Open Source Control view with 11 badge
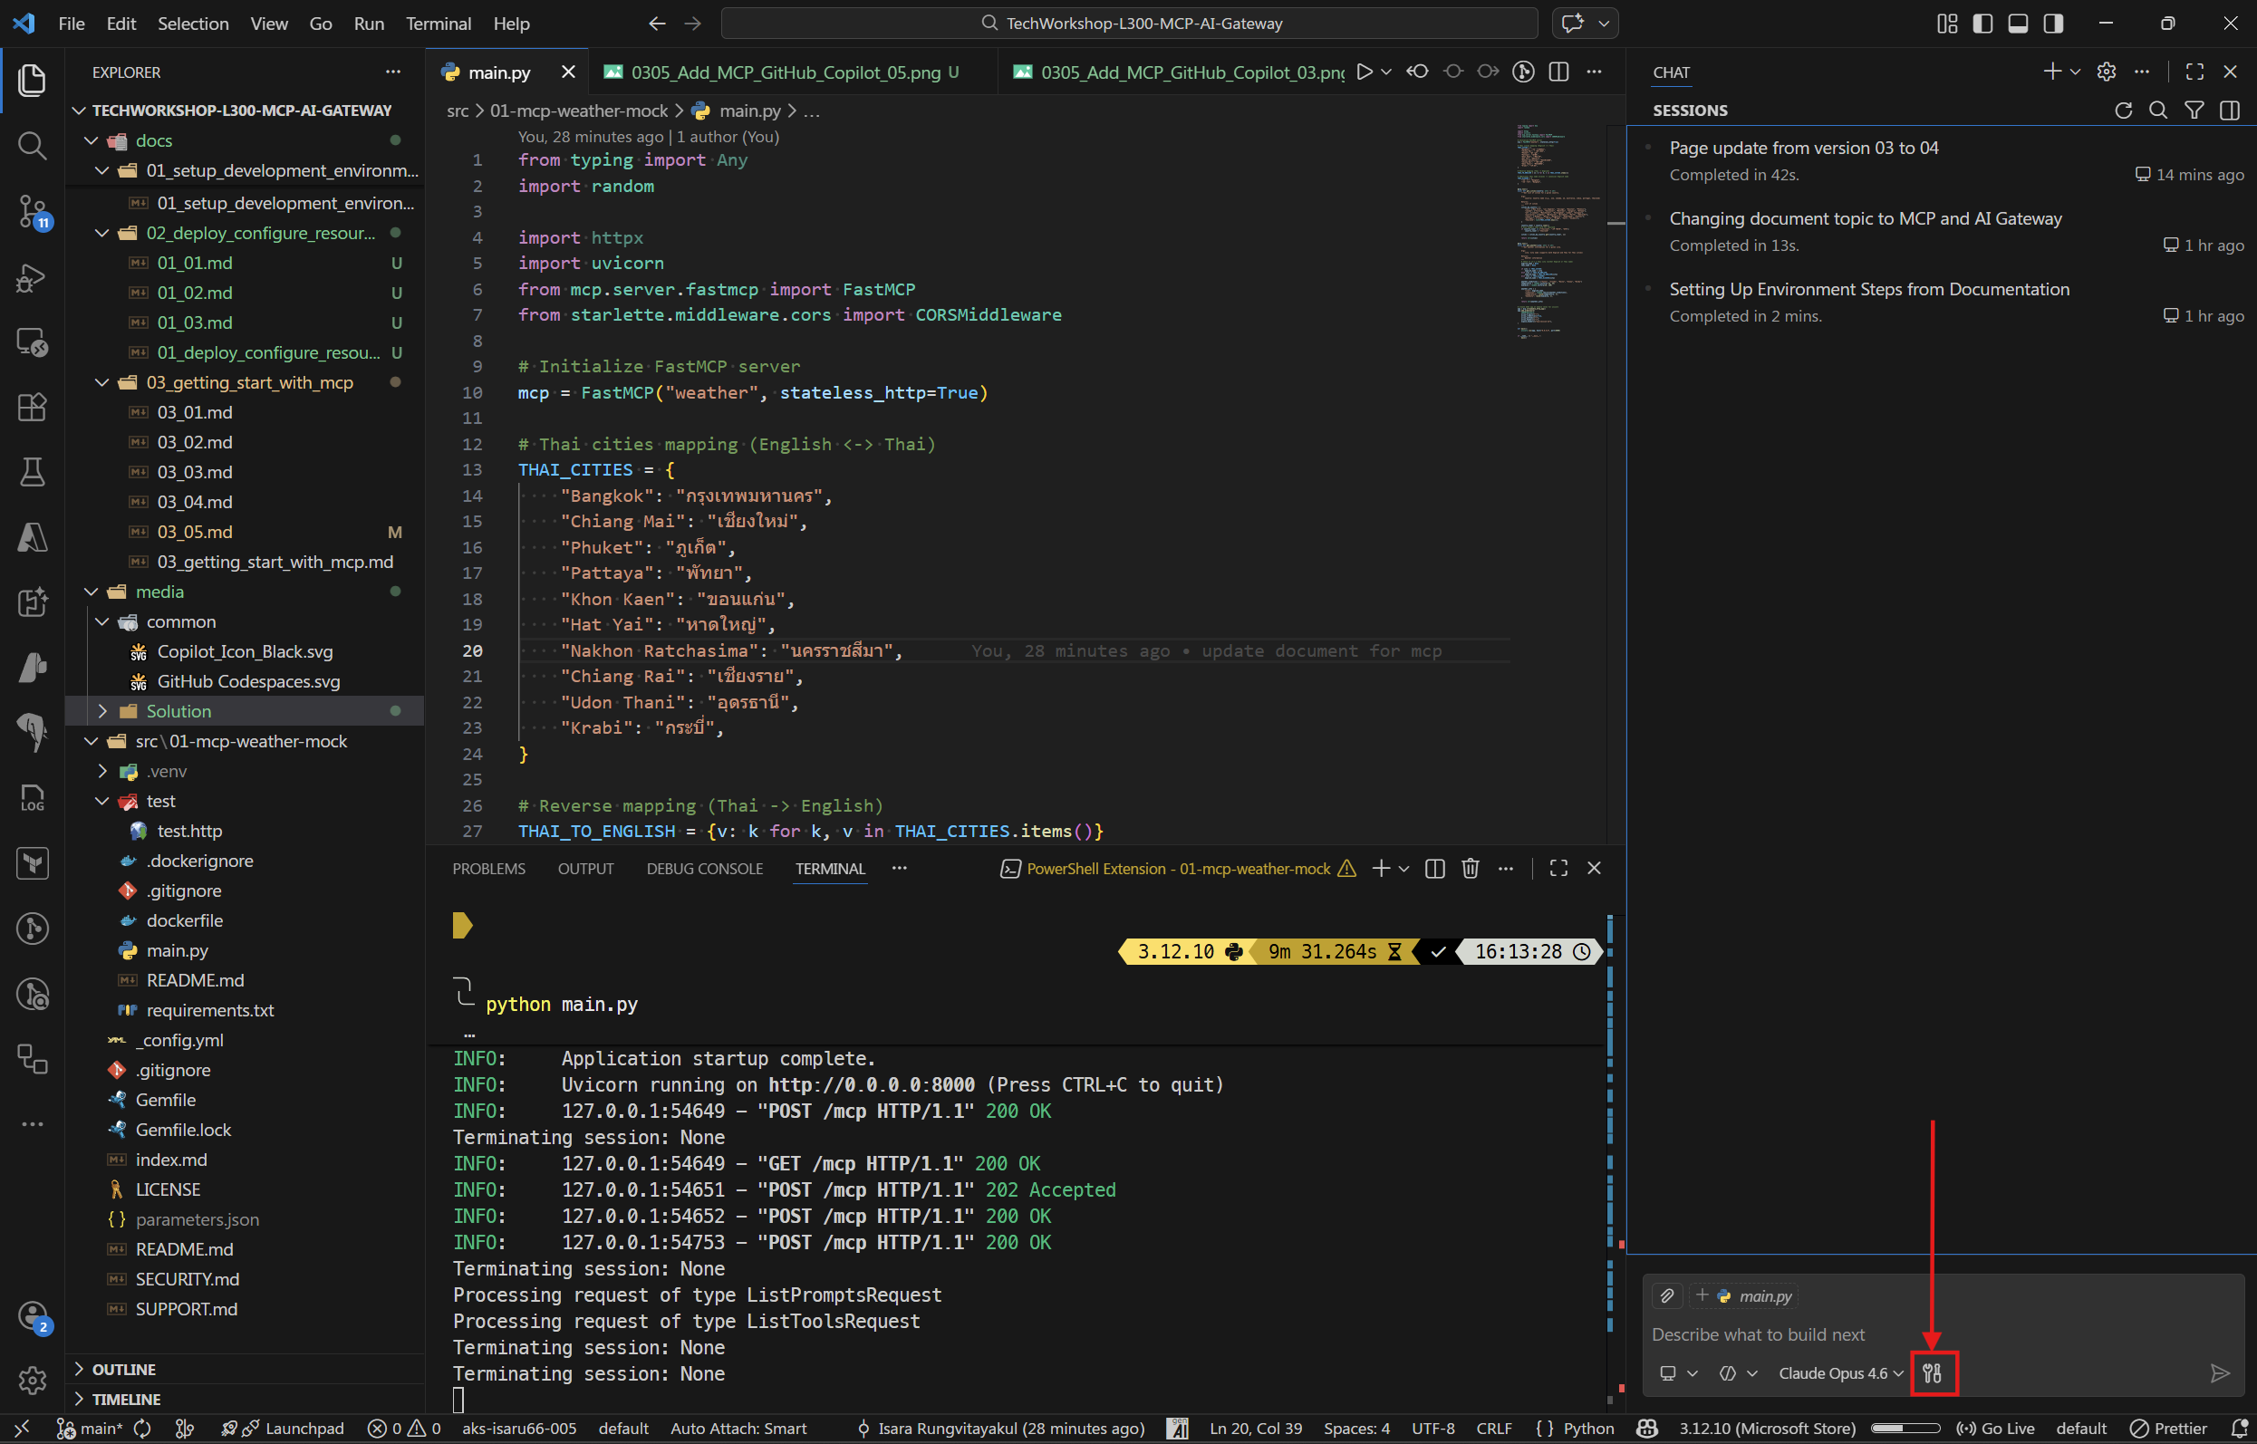This screenshot has height=1444, width=2257. click(32, 211)
